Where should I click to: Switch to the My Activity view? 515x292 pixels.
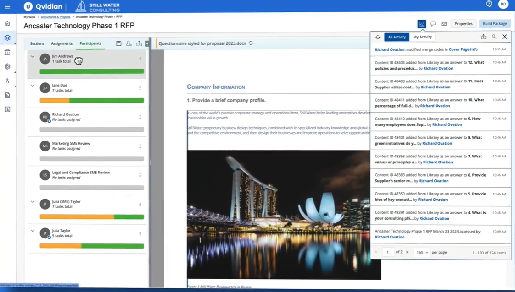click(x=422, y=37)
